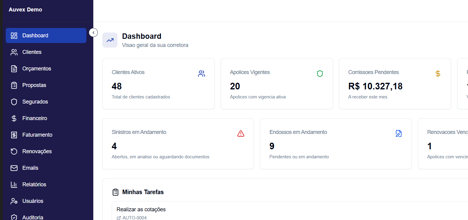The width and height of the screenshot is (468, 220).
Task: Click 'Pendentes ou em andamento' text
Action: click(299, 157)
